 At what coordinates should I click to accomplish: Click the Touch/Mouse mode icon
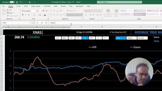coord(30,2)
